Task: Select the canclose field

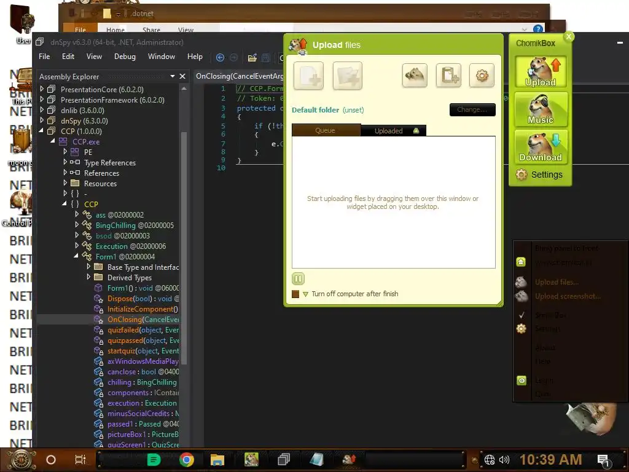Action: pos(143,372)
